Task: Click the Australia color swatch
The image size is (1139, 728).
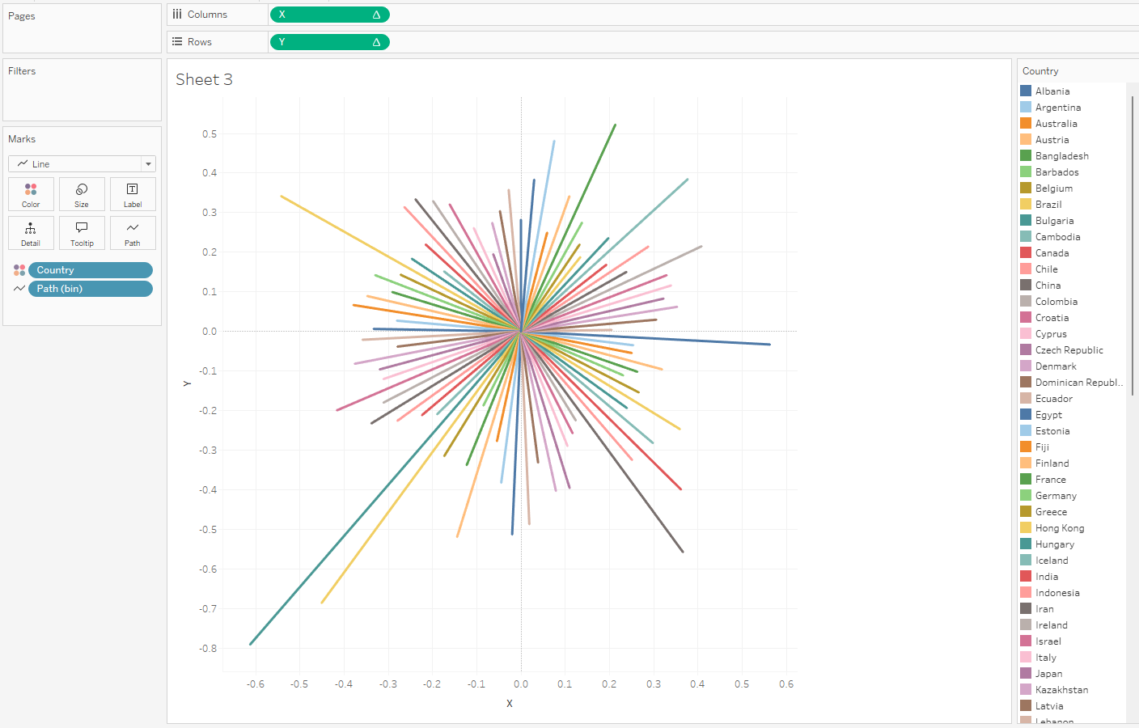Action: pos(1026,123)
